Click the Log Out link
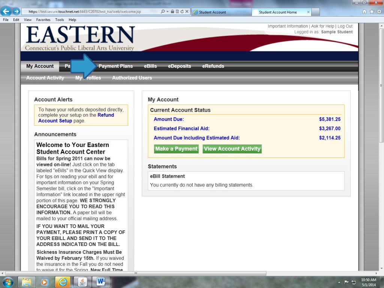The image size is (384, 288). tap(345, 26)
